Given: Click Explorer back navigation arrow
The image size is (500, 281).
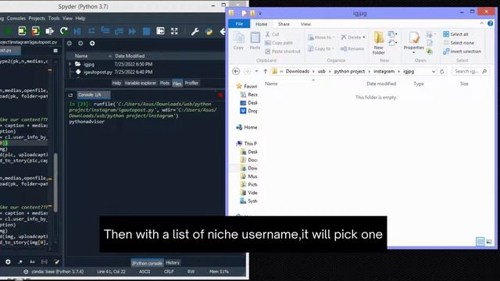Looking at the screenshot, I should coord(236,71).
